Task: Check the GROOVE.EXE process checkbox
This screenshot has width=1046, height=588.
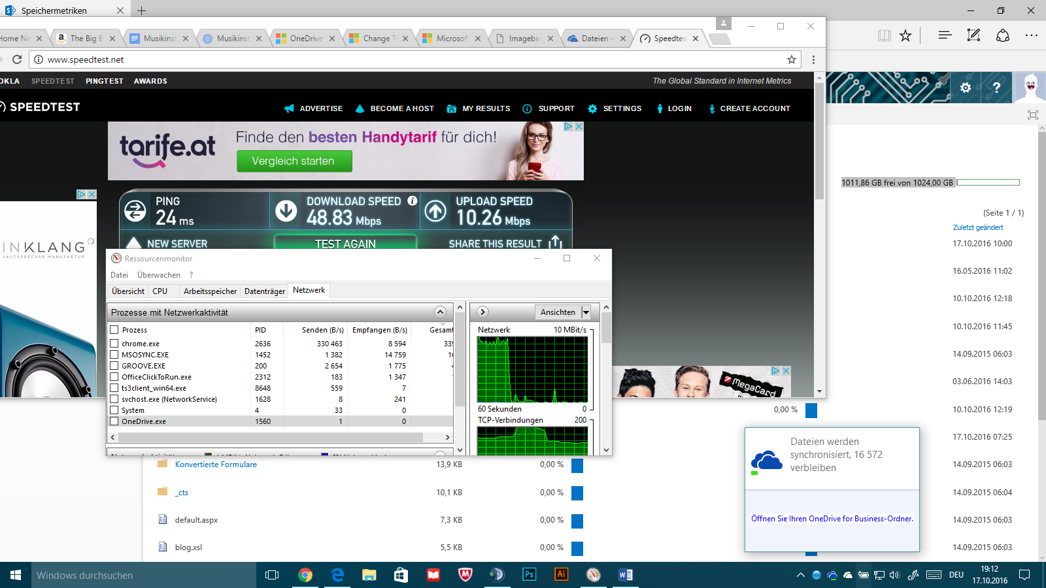Action: tap(114, 366)
